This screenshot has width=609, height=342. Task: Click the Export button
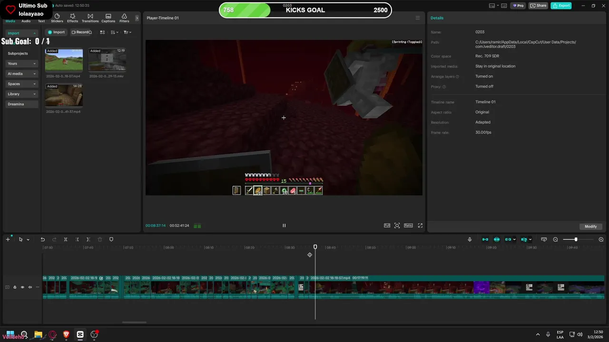tap(561, 6)
